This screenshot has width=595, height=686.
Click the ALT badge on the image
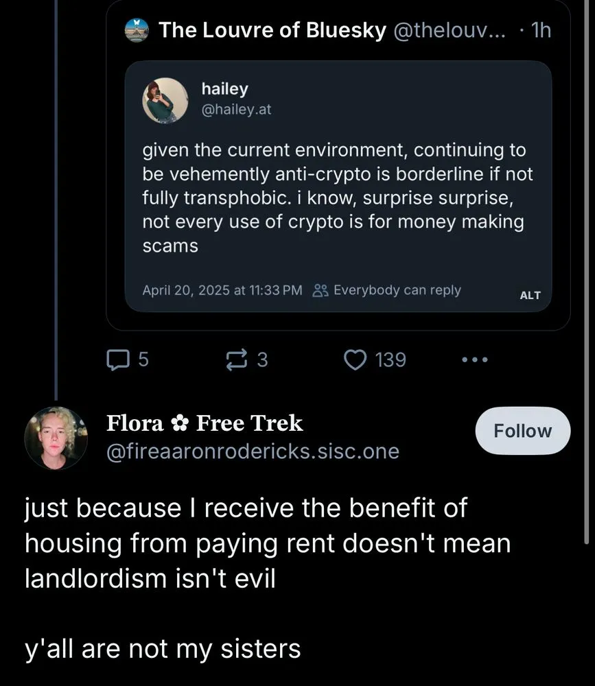point(530,295)
